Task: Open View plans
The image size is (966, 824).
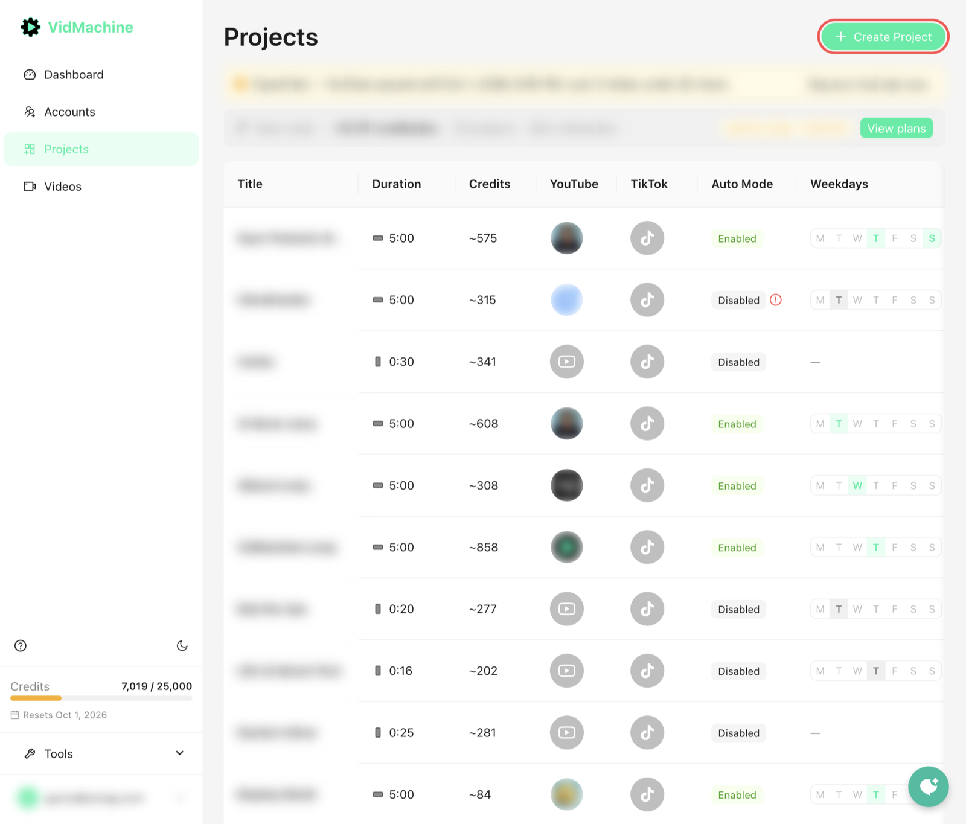Action: point(897,128)
